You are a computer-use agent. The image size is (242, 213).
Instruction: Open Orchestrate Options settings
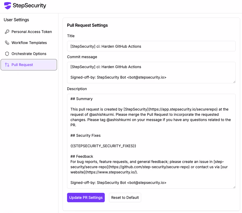click(x=29, y=54)
